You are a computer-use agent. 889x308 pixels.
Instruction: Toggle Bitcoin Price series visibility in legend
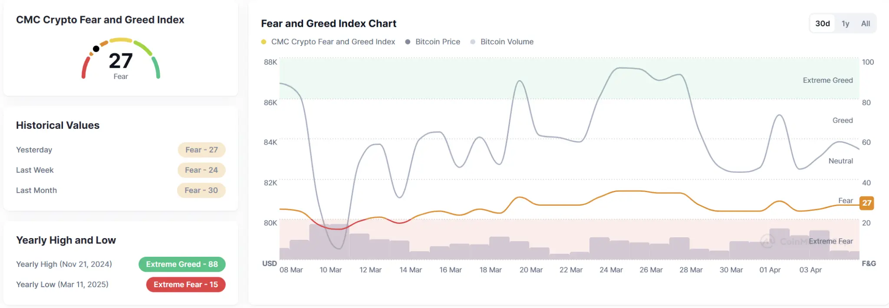(x=437, y=42)
